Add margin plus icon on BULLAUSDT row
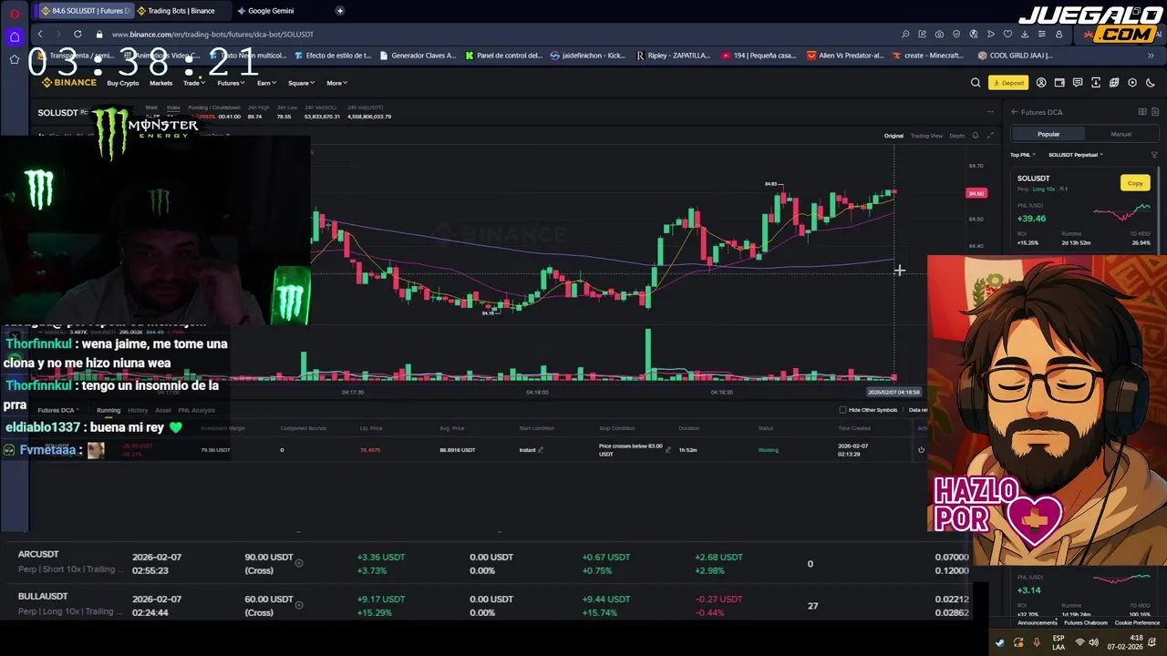Screen dimensions: 1167x656 pyautogui.click(x=298, y=605)
